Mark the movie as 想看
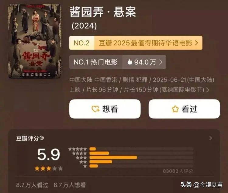This screenshot has width=228, height=193. [x=105, y=109]
